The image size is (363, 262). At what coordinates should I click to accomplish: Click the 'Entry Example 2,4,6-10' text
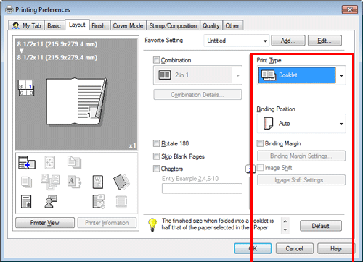click(x=190, y=179)
